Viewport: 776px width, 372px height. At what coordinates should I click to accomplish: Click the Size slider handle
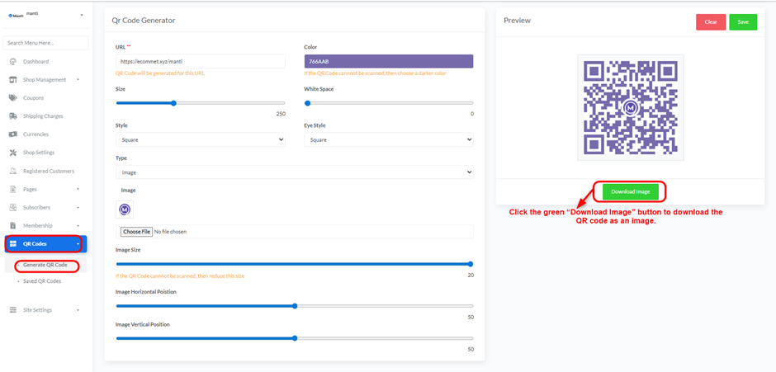click(173, 103)
